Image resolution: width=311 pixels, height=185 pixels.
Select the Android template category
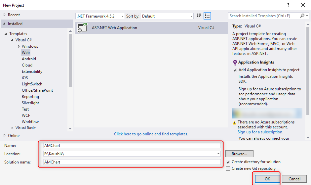coord(29,59)
